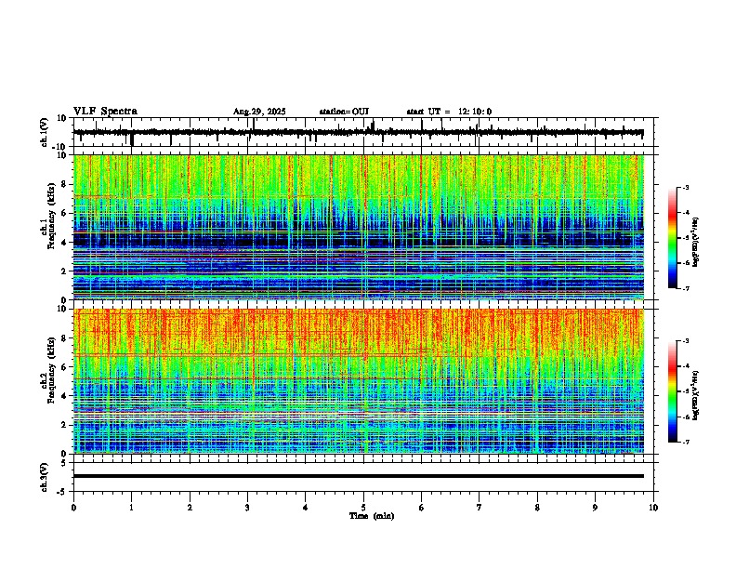Click time axis tick label '9'
736x569 pixels.
595,508
